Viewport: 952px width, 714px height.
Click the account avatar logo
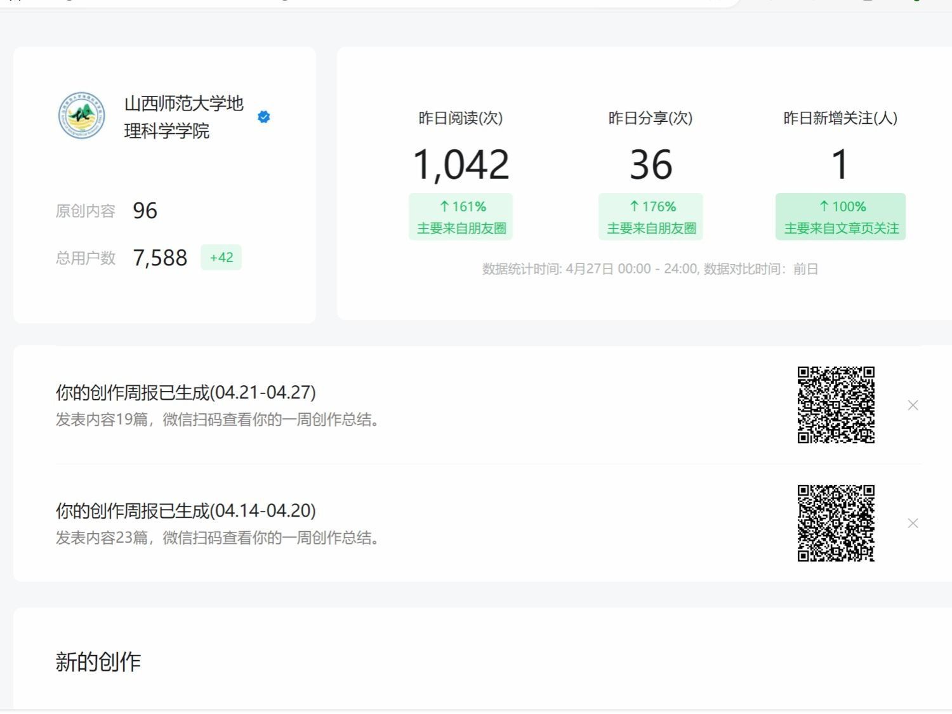[82, 116]
